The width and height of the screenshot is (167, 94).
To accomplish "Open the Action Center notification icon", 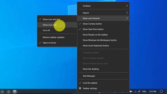I will (161, 91).
